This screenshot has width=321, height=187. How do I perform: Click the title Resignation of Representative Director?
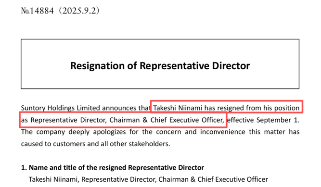160,66
